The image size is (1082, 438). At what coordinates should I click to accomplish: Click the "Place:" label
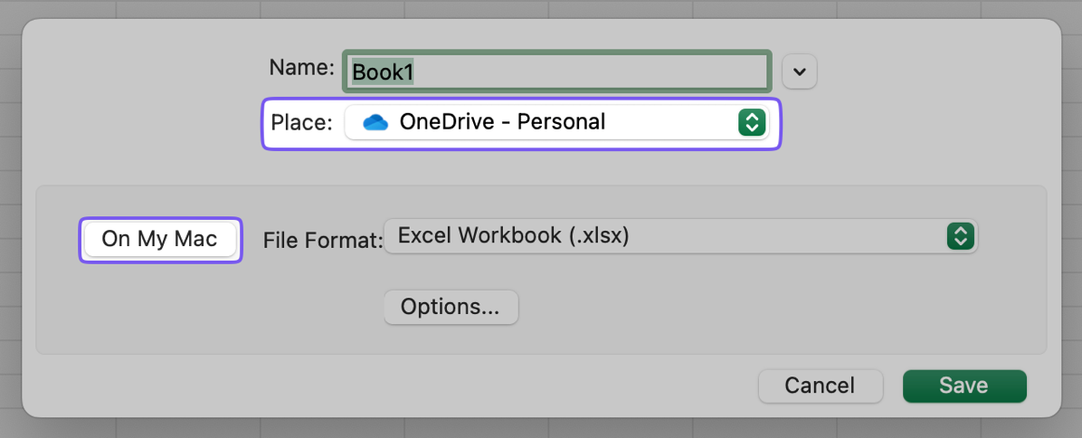click(301, 122)
